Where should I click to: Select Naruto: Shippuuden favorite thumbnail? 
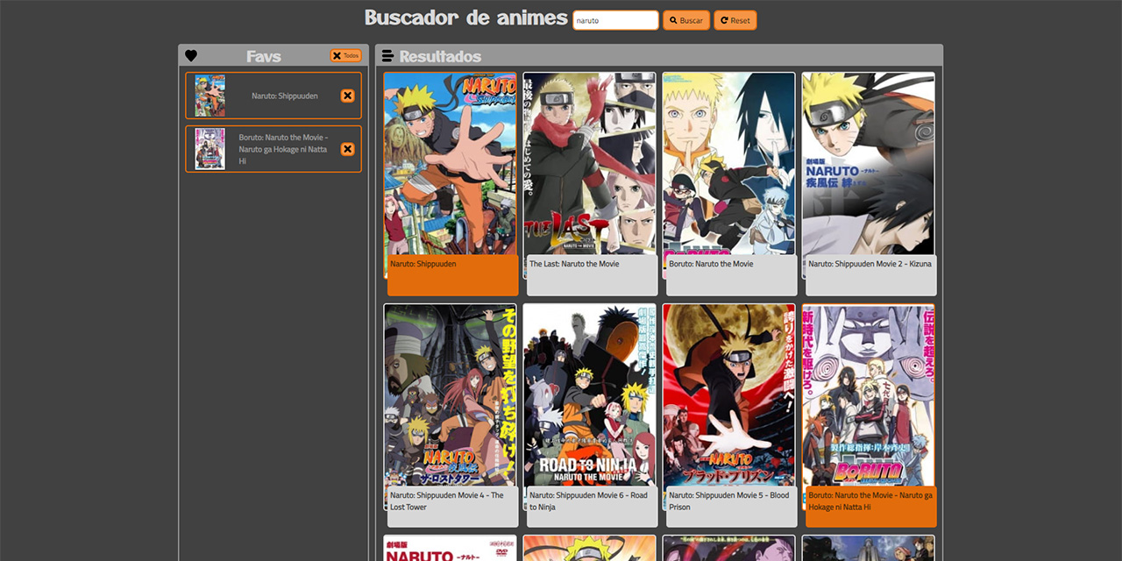[x=209, y=96]
